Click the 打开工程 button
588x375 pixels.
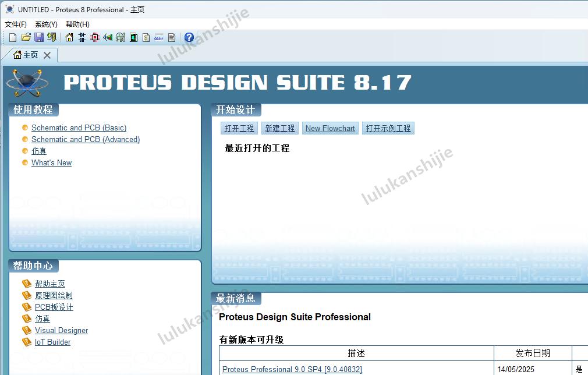[x=239, y=128]
